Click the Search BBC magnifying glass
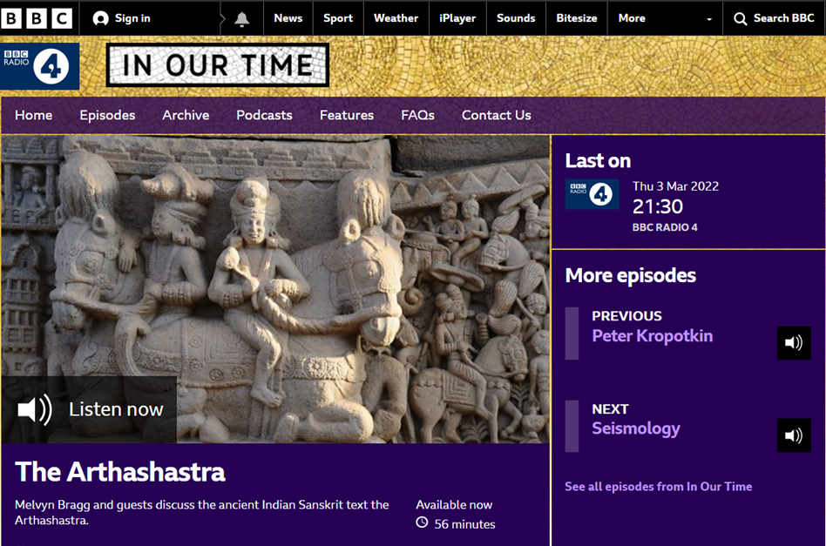Screen dimensions: 826x546 coord(740,17)
